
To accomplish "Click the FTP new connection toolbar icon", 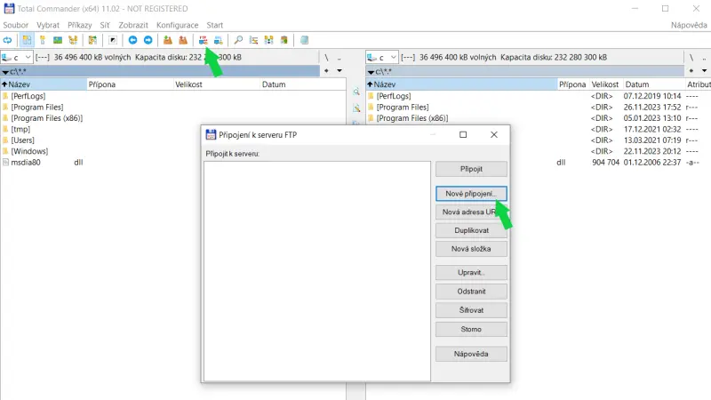I will pos(218,40).
